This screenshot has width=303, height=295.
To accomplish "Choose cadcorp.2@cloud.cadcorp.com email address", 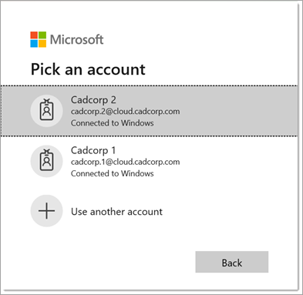I will (126, 112).
